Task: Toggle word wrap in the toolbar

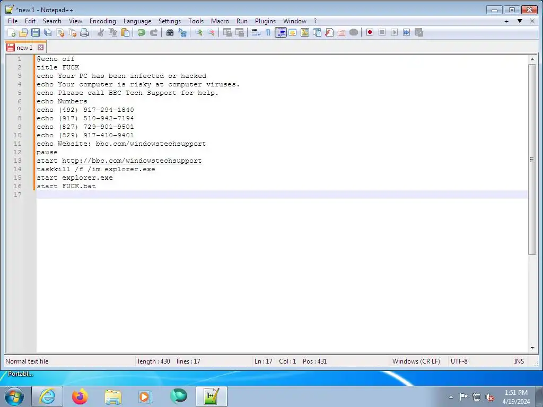Action: point(256,32)
